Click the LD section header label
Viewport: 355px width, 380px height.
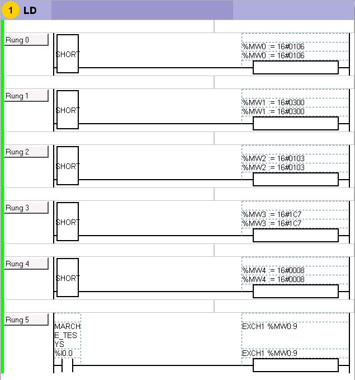[x=30, y=11]
